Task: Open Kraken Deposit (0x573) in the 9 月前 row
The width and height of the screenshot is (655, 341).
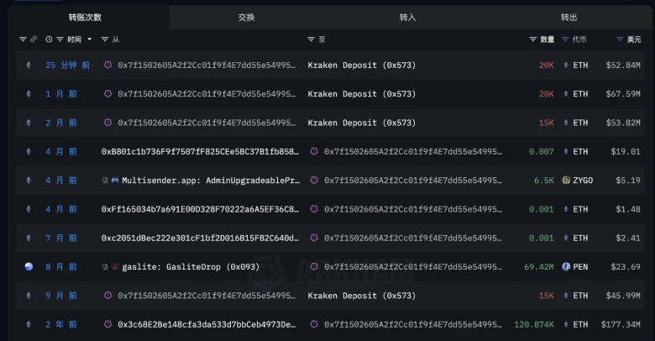Action: 361,296
